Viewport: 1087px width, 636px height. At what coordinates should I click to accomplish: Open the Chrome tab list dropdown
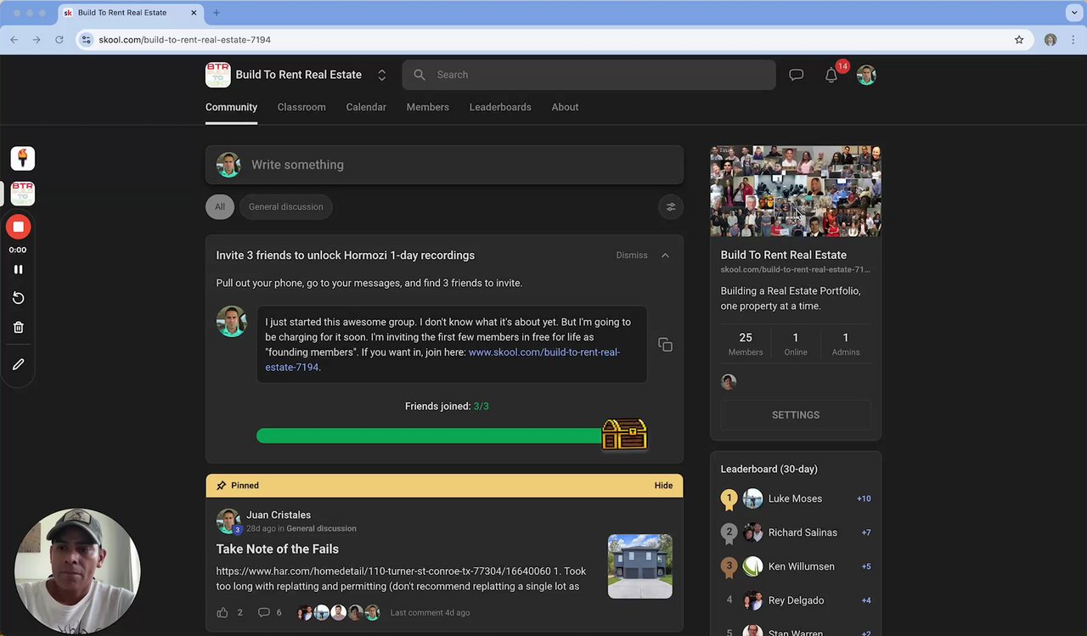1075,13
